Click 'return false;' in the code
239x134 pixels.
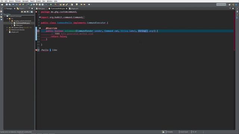click(x=59, y=36)
